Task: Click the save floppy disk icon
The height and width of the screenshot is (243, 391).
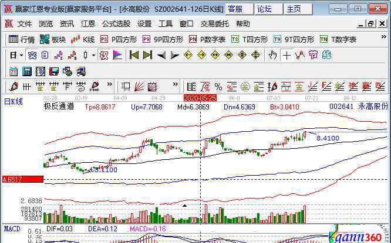Action: [x=54, y=71]
